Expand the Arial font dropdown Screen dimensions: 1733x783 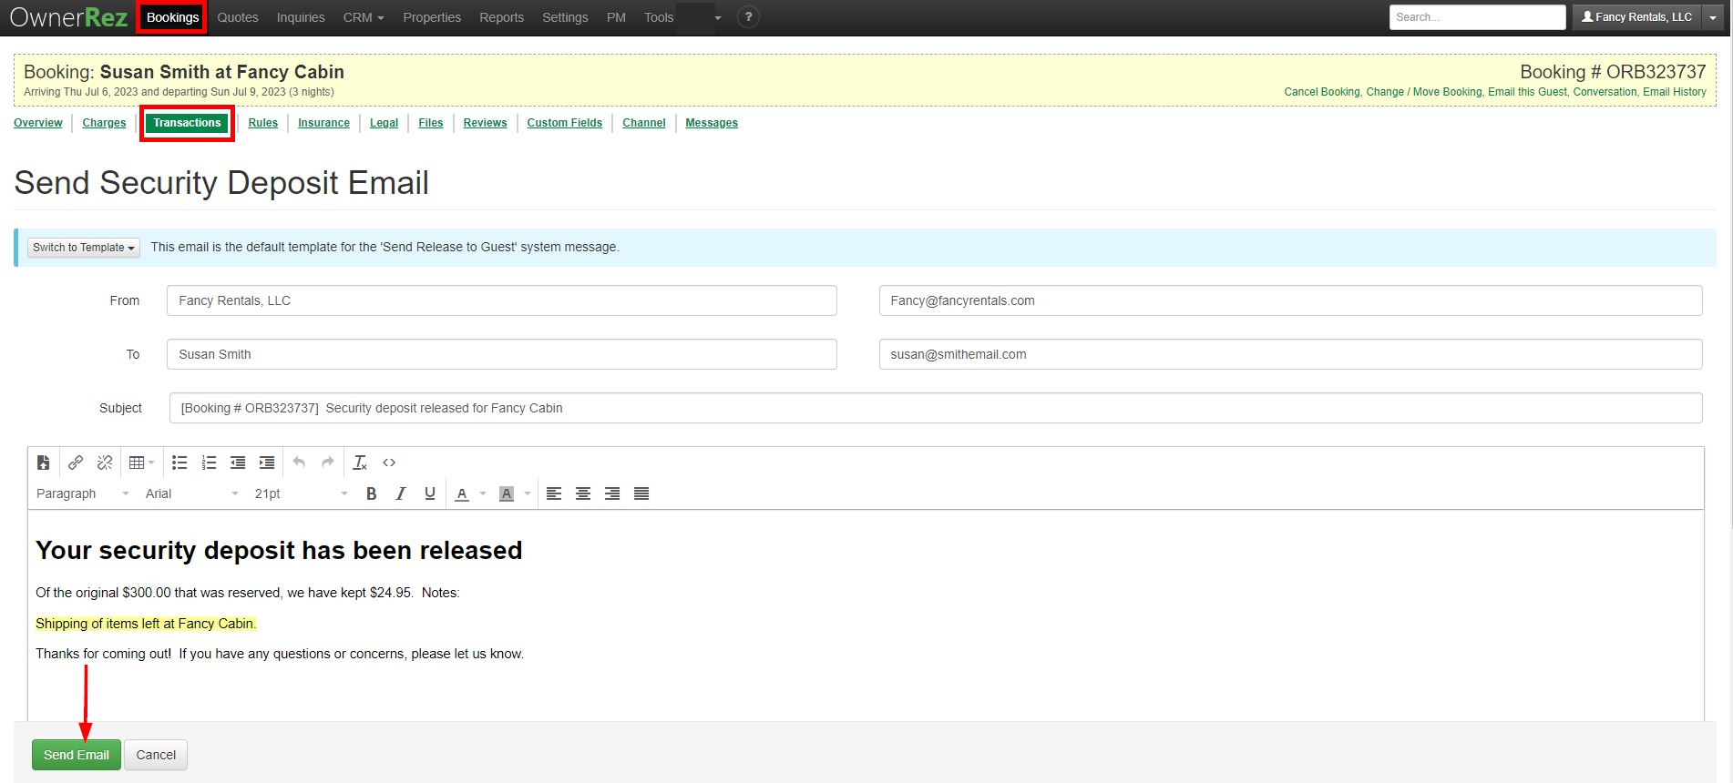191,493
